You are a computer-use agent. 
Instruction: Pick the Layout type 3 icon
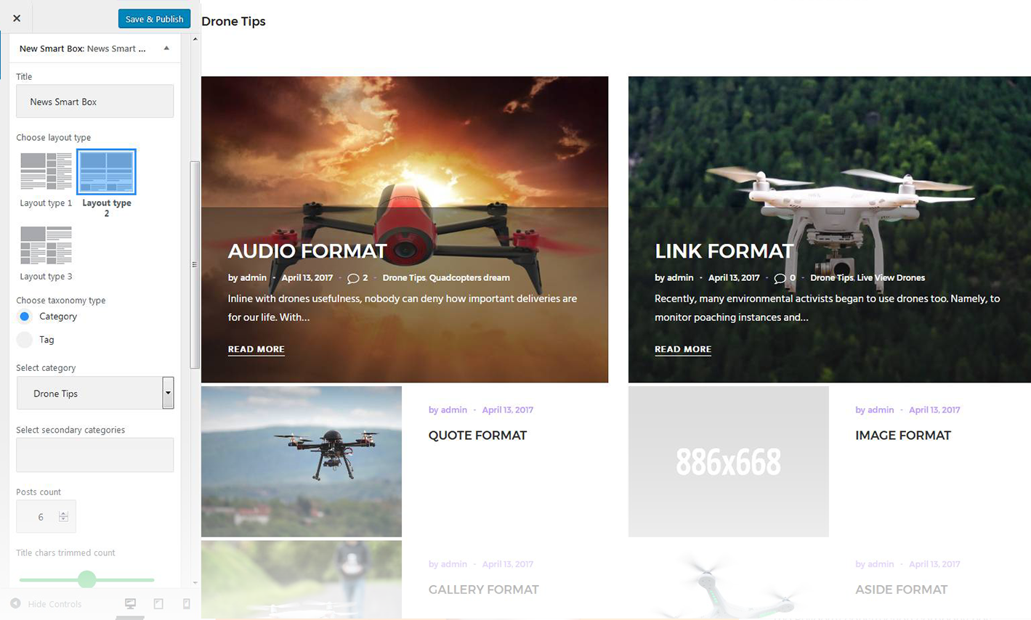click(46, 245)
